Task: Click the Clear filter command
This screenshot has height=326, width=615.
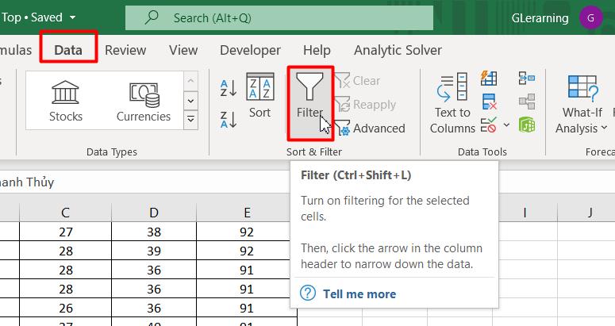Action: pos(358,81)
